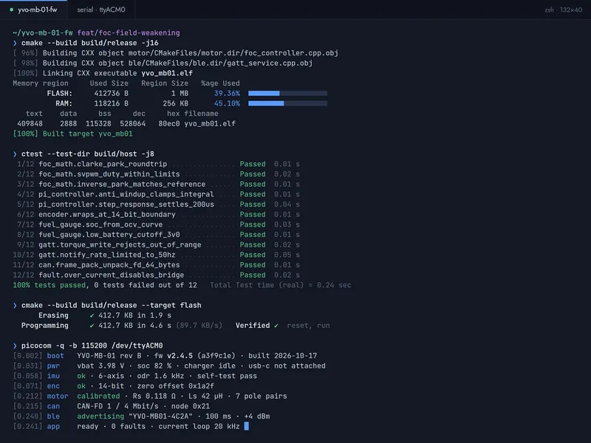Image resolution: width=591 pixels, height=443 pixels.
Task: Click the motor log tag
Action: [58, 396]
